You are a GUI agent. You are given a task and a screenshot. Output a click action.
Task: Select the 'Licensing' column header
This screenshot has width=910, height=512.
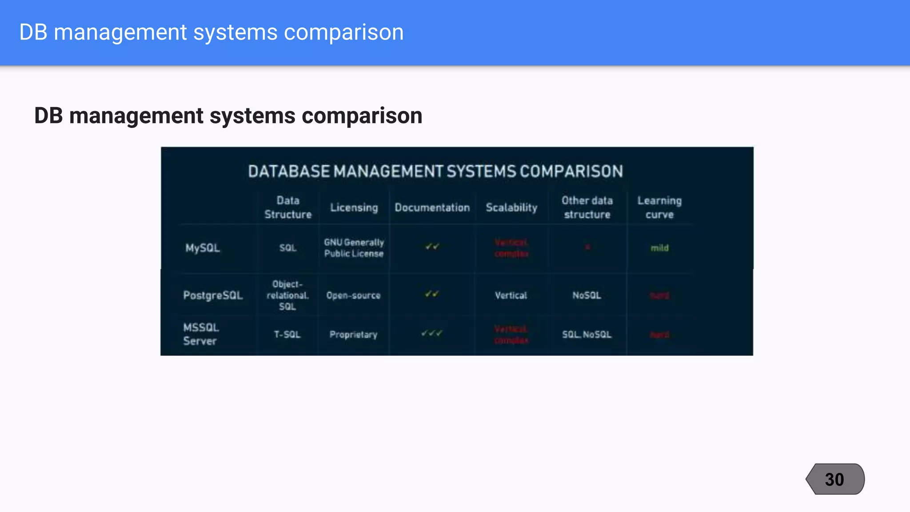[x=354, y=208]
